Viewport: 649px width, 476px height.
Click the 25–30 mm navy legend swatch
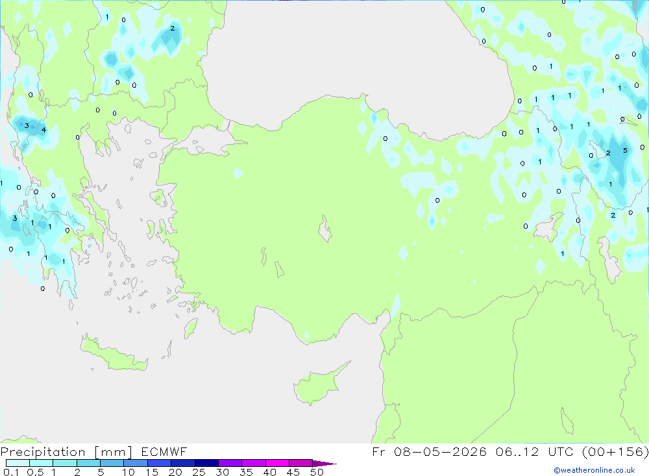206,463
